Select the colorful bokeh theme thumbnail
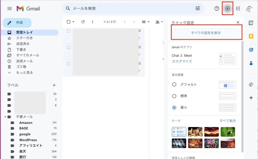This screenshot has width=258, height=159. coord(212,143)
